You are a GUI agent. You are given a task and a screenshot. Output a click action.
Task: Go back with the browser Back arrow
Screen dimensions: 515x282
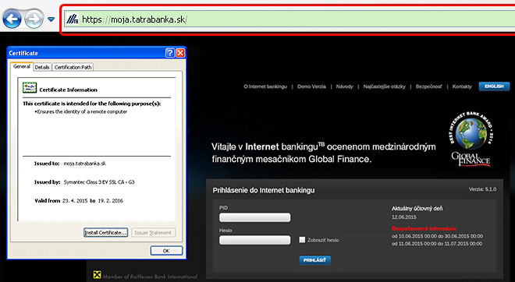coord(12,19)
